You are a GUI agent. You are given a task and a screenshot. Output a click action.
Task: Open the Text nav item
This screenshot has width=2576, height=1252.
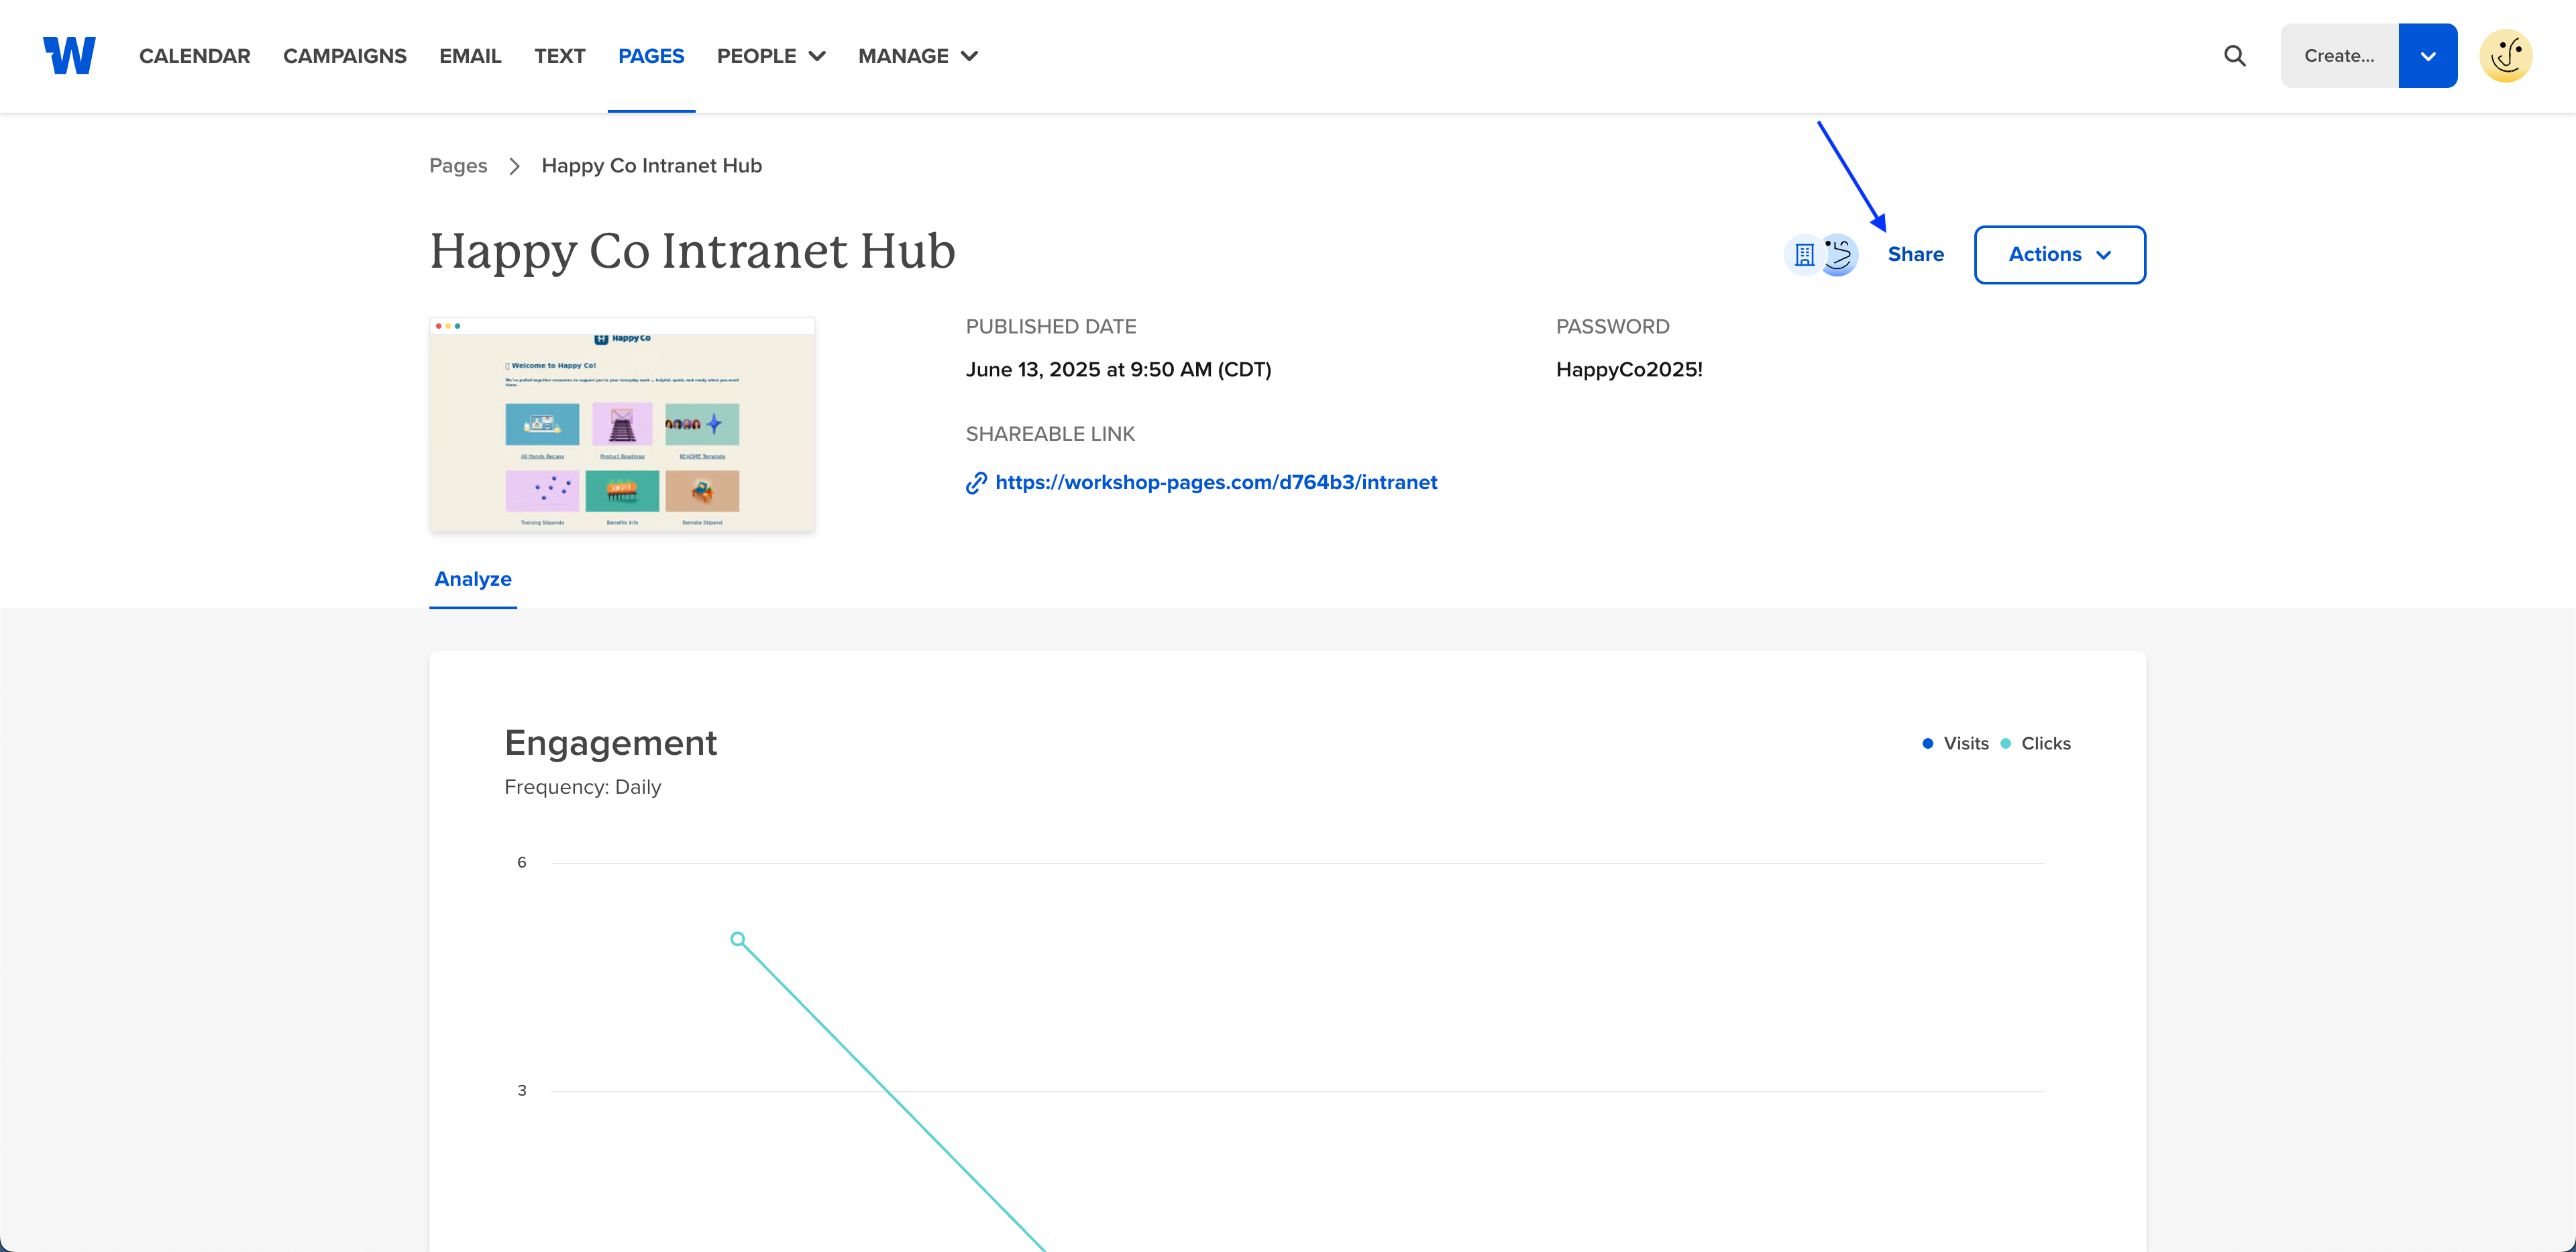tap(559, 56)
